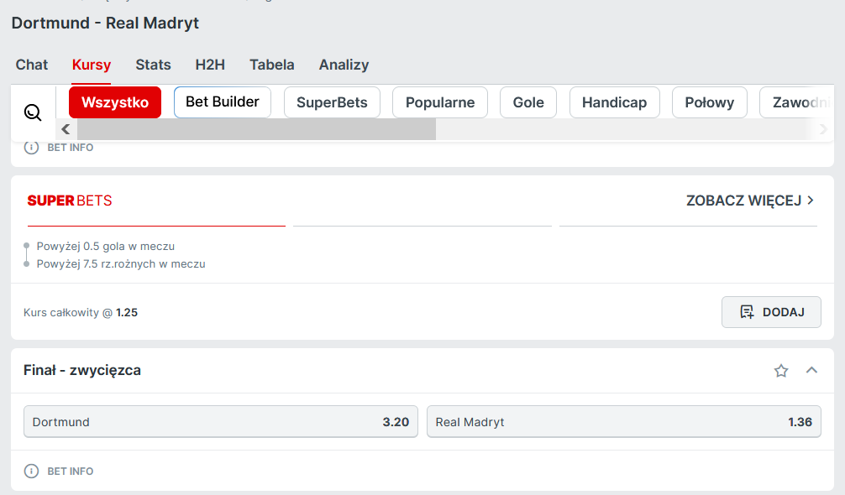Click the info icon beside top BET INFO
Screen dimensions: 845x495
coord(31,147)
